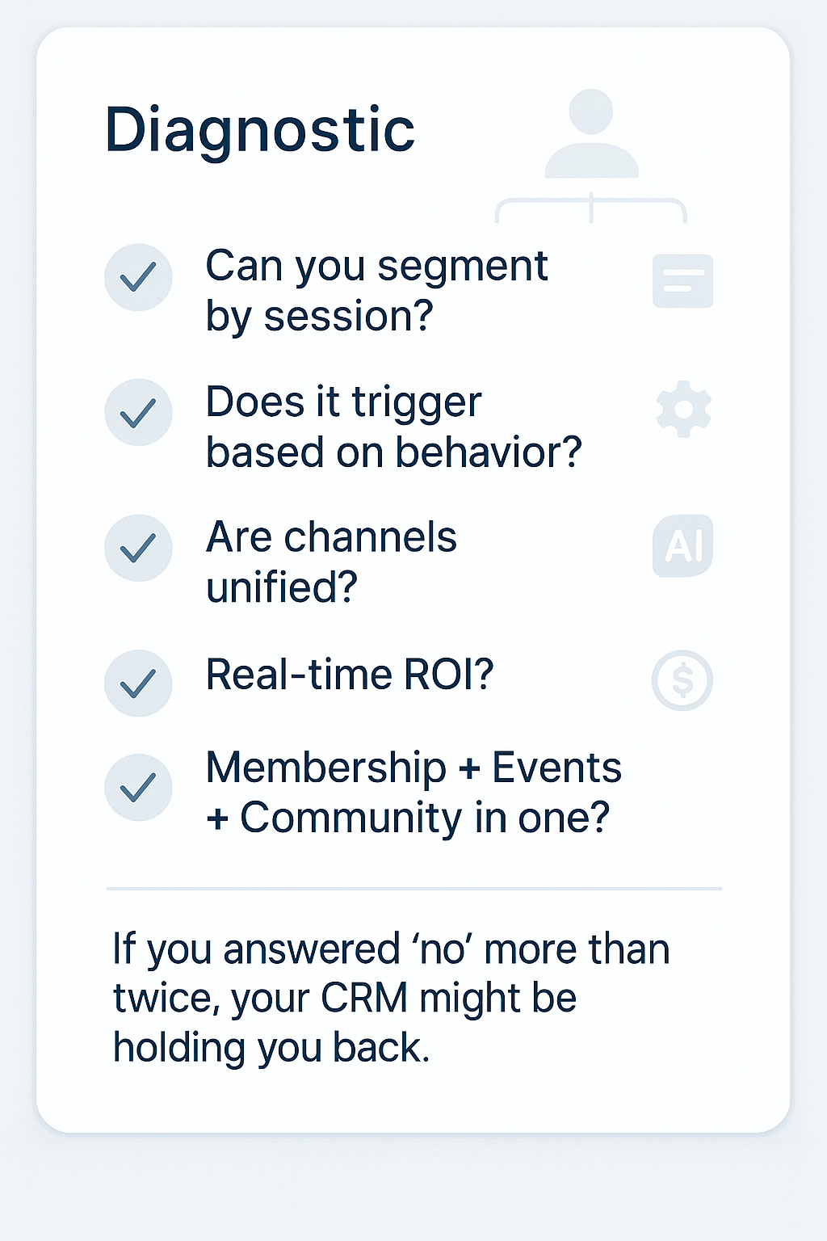Image resolution: width=827 pixels, height=1241 pixels.
Task: Select 'Does it trigger based on behavior?' text
Action: click(393, 427)
